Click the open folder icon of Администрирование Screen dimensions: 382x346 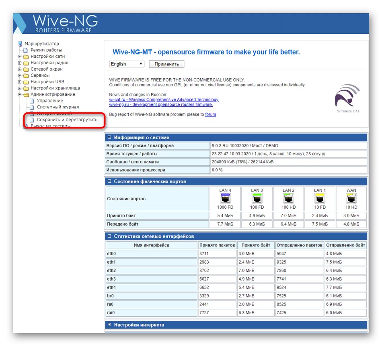pyautogui.click(x=26, y=95)
